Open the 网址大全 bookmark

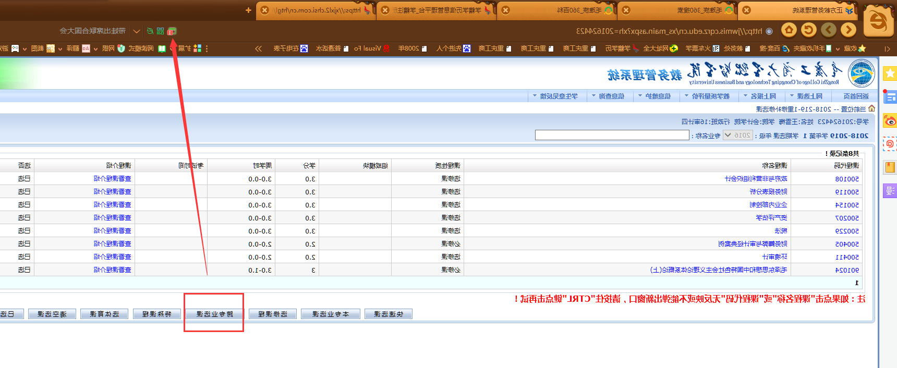coord(660,48)
